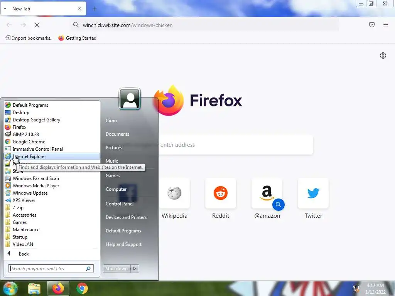Click the user account picture
Viewport: 395px width, 296px height.
click(x=130, y=99)
